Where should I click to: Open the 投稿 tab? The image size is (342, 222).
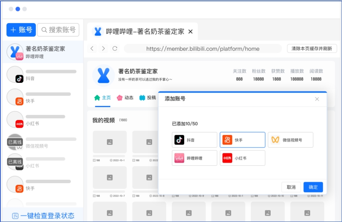[x=147, y=98]
